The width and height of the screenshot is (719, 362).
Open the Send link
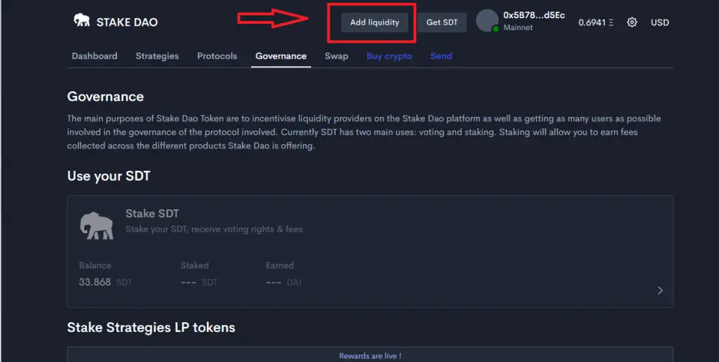(x=441, y=56)
